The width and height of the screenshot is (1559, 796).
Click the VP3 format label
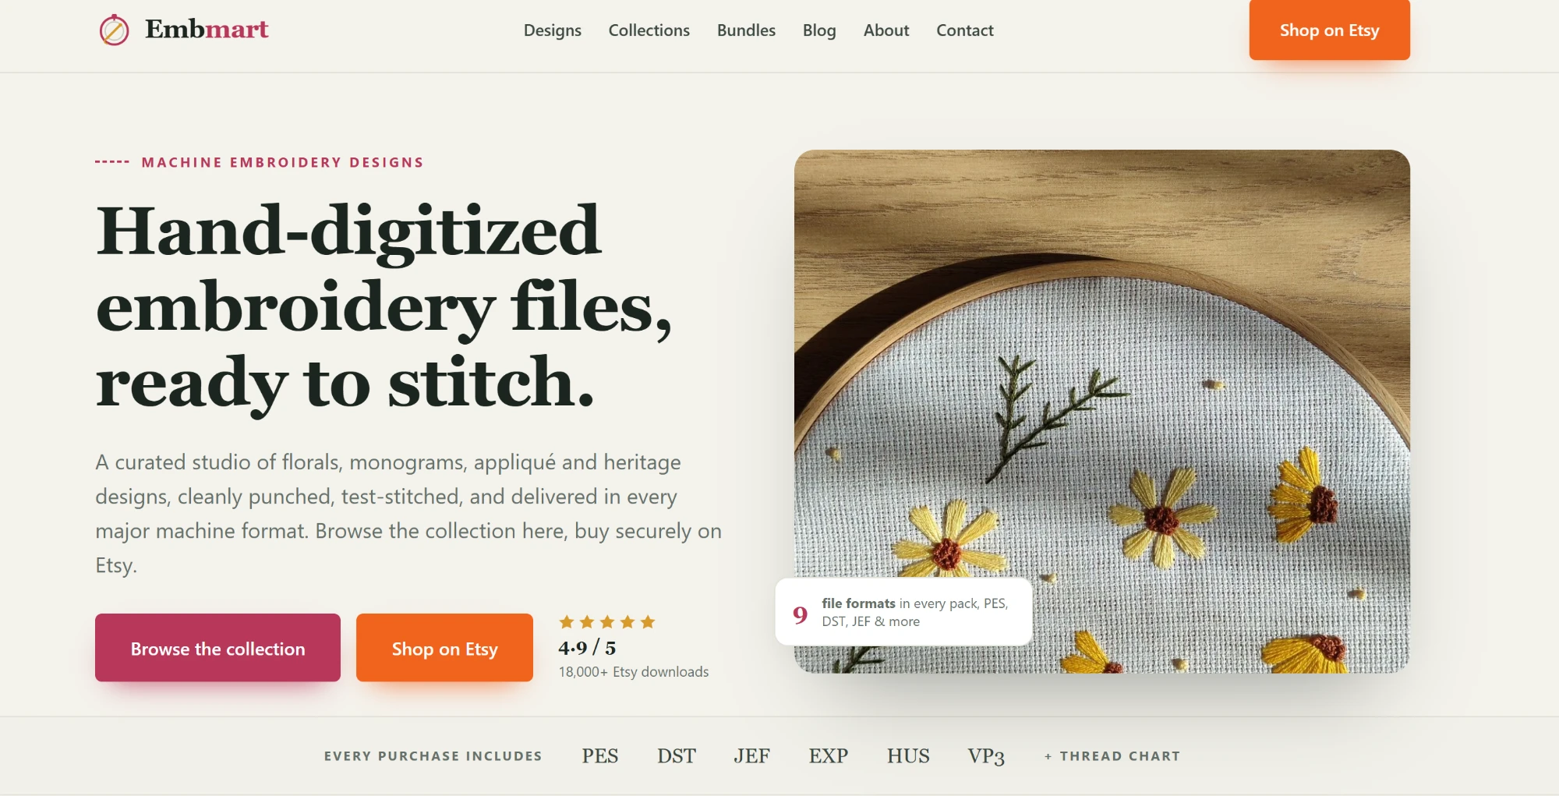(x=986, y=756)
